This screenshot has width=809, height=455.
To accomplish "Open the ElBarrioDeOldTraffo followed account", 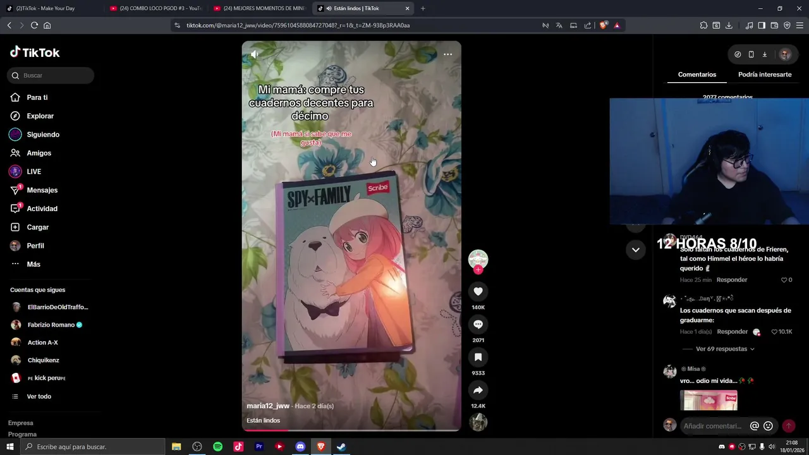I will tap(50, 307).
